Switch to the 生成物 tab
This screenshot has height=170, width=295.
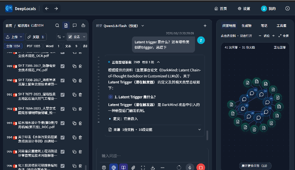click(246, 26)
